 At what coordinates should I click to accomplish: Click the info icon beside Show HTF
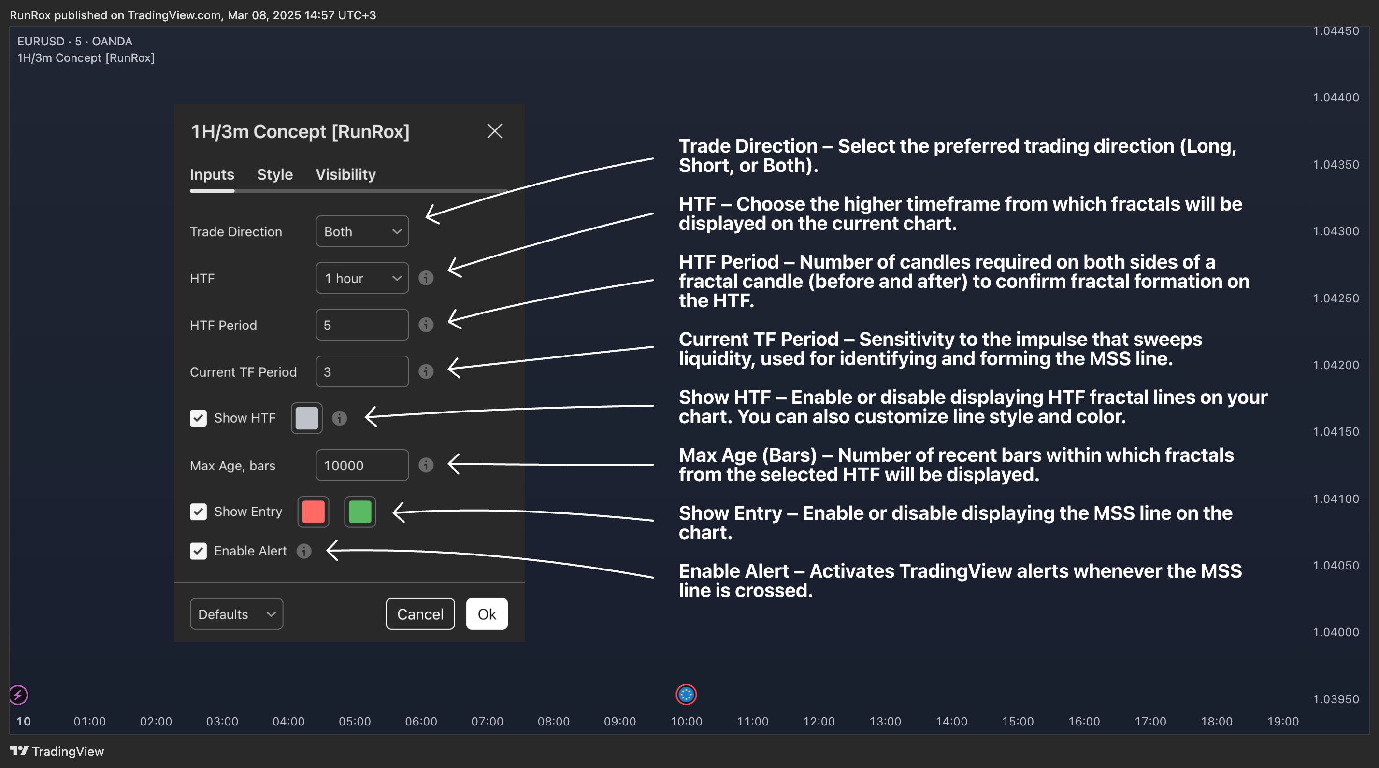(x=339, y=418)
